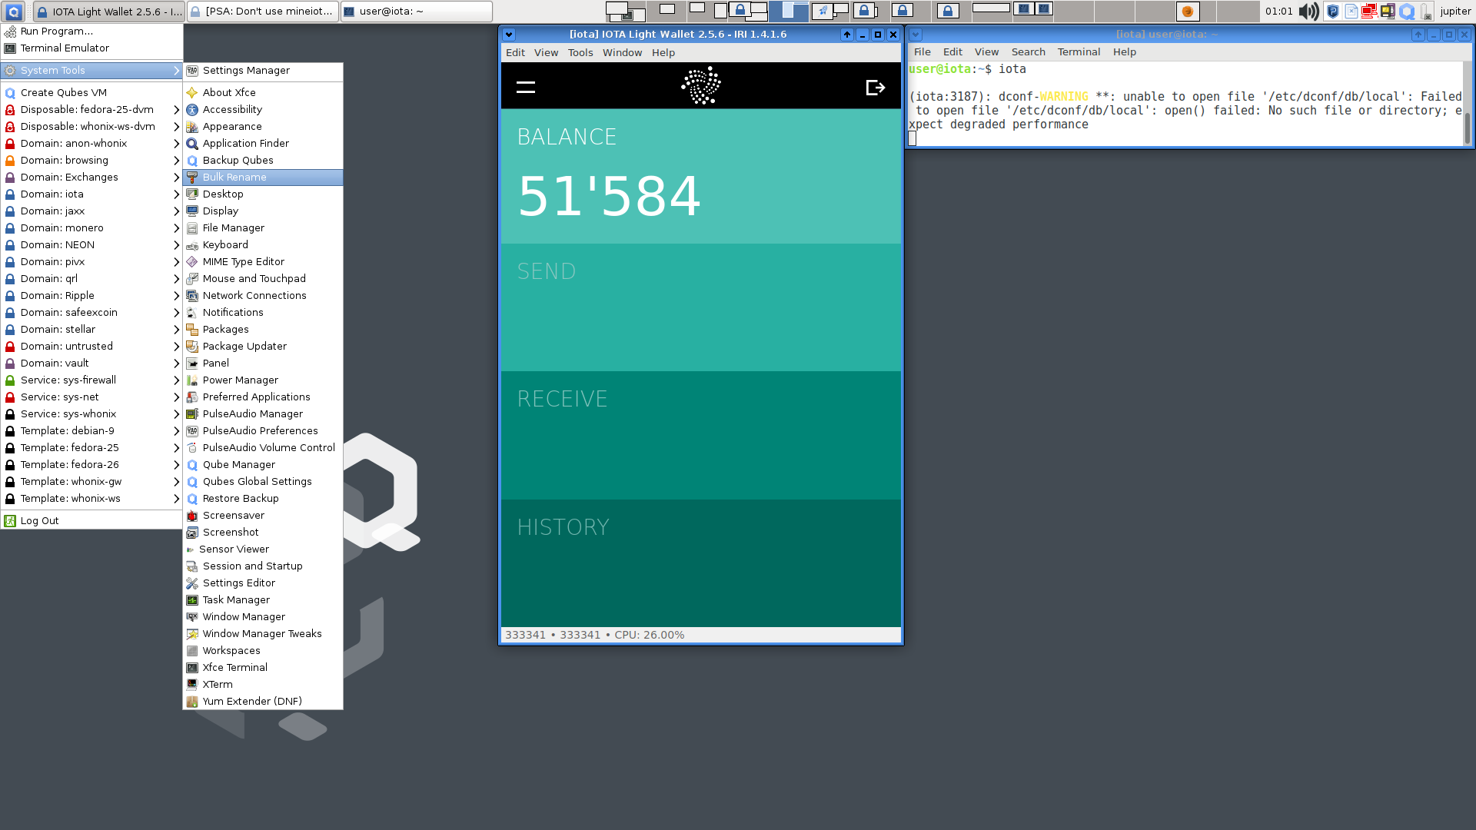1476x830 pixels.
Task: Open the SEND section in wallet
Action: click(x=701, y=307)
